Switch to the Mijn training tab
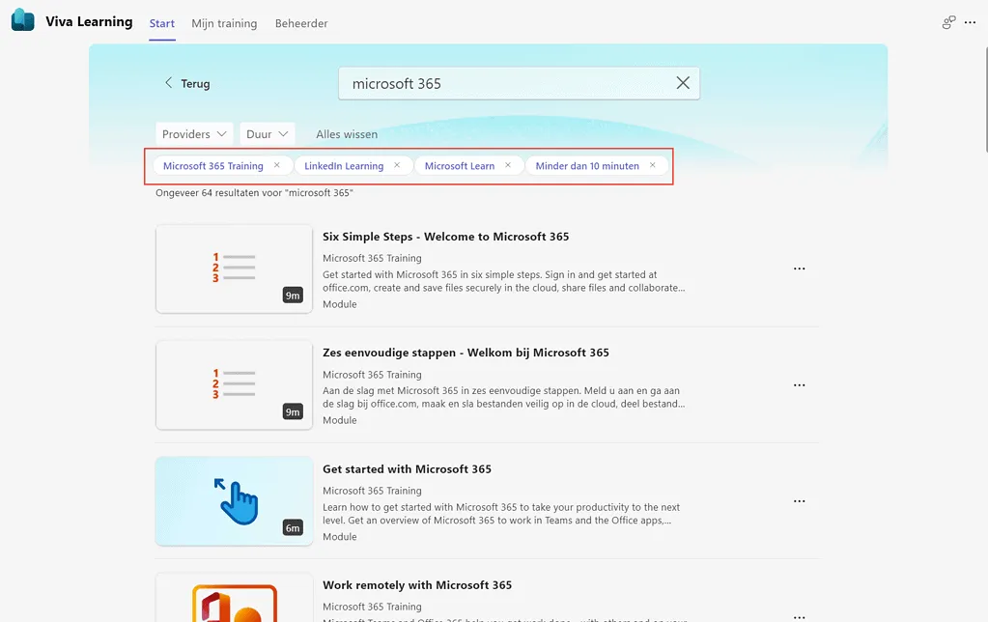This screenshot has width=988, height=622. [x=224, y=23]
